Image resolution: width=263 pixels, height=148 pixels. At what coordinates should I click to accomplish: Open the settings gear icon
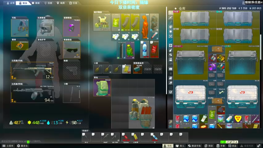point(259,146)
